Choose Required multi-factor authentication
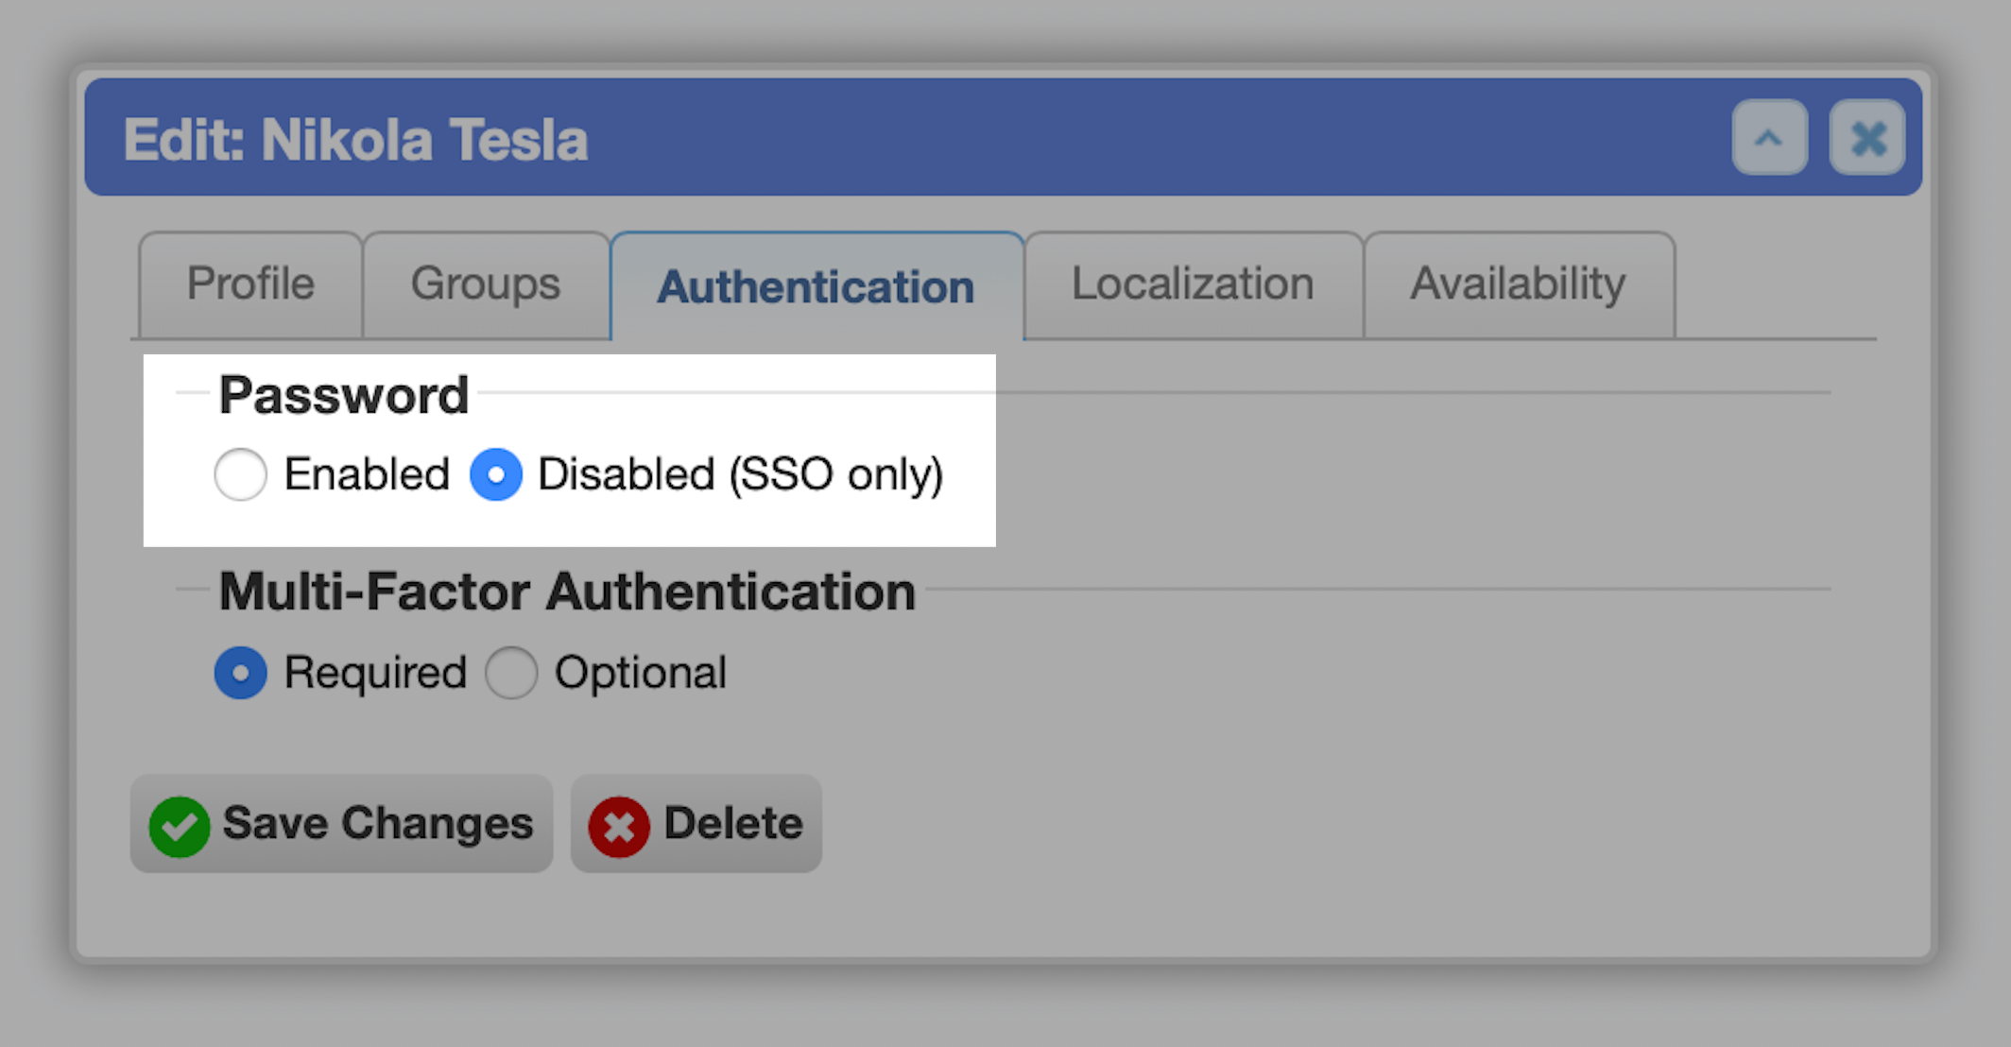The width and height of the screenshot is (2011, 1047). (x=240, y=673)
